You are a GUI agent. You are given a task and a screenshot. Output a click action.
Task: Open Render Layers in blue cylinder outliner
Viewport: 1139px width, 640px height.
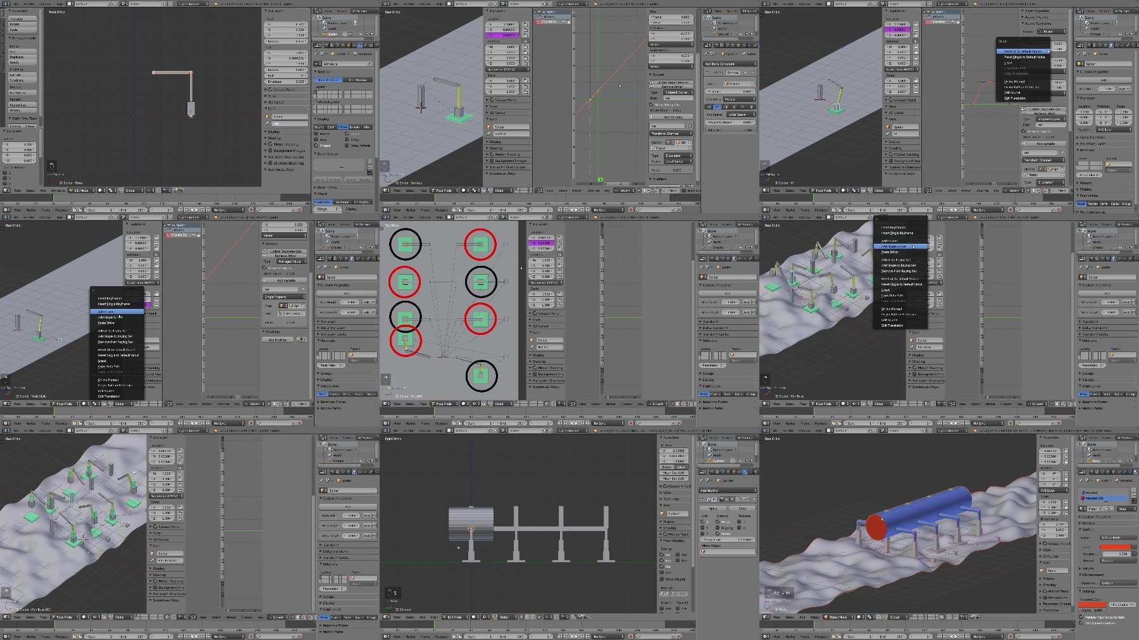point(1101,450)
